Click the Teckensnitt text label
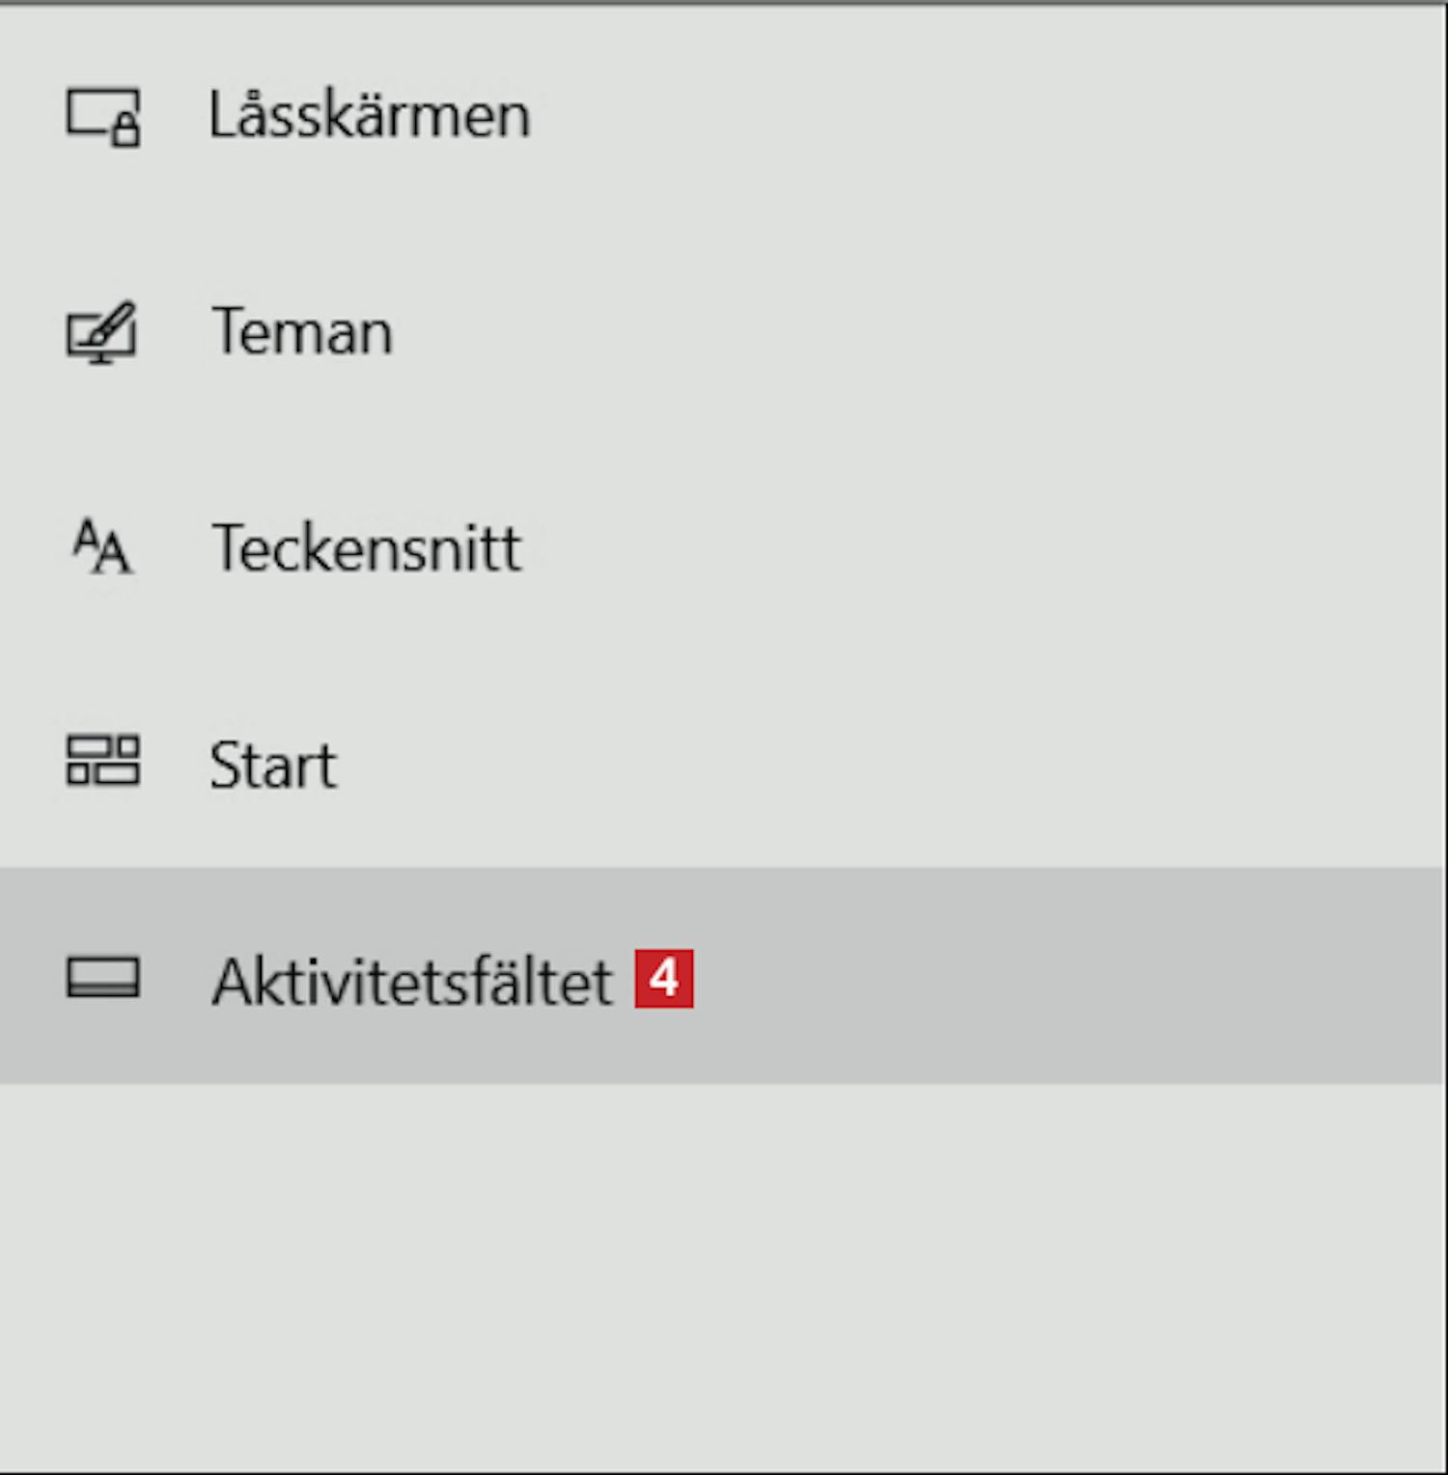Screen dimensions: 1448x1475 [366, 548]
